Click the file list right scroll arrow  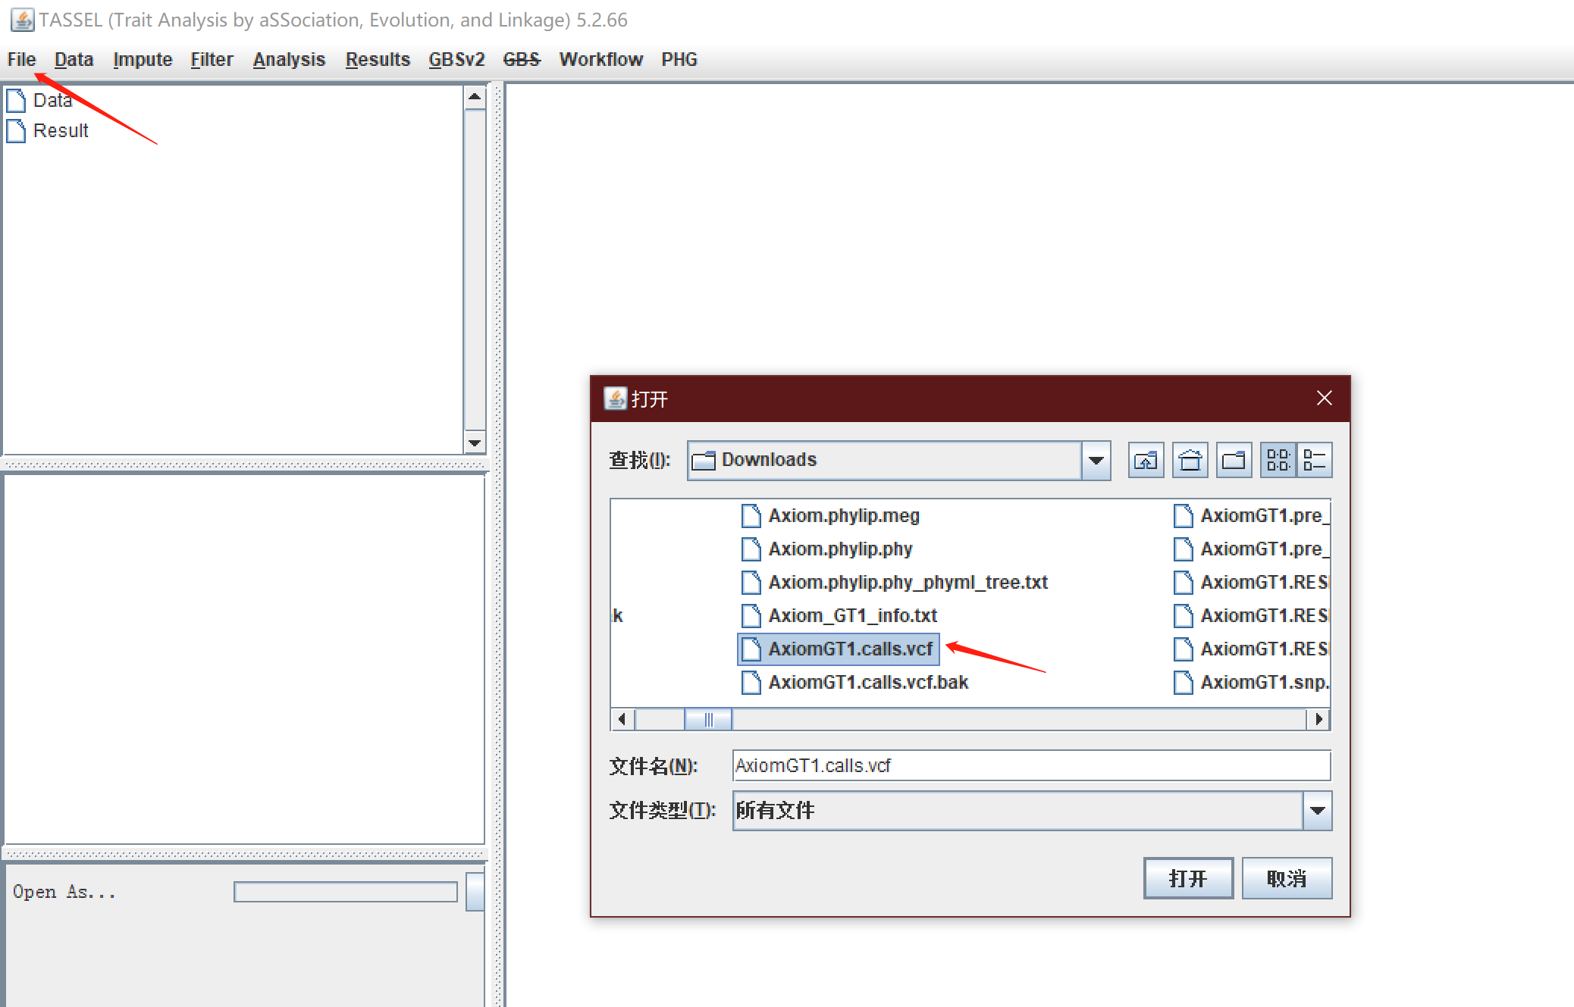1318,719
